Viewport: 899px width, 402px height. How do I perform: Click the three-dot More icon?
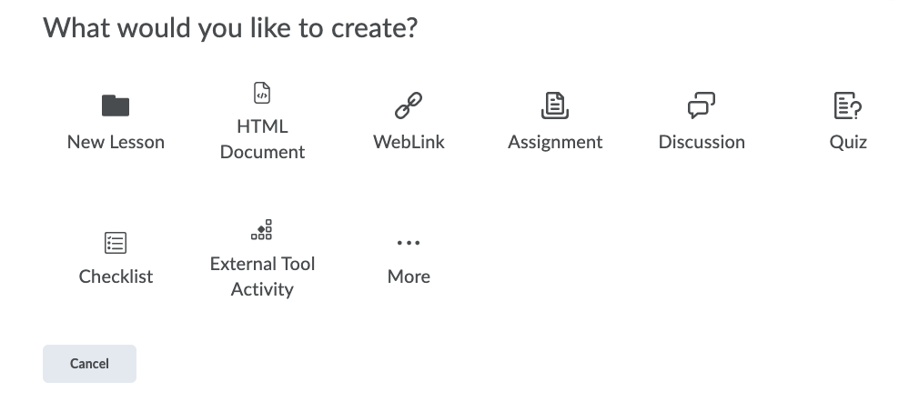tap(409, 243)
